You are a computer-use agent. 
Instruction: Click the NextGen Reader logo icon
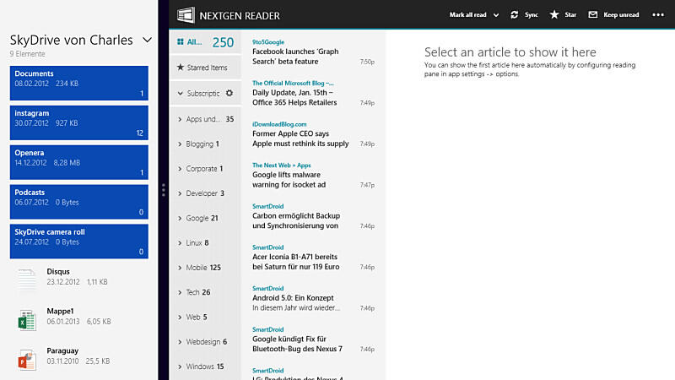[x=185, y=15]
